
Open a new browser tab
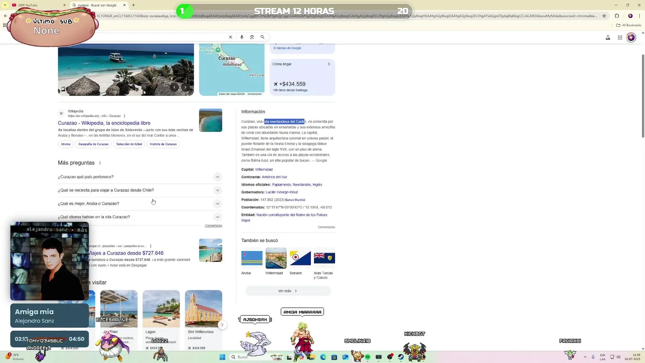coord(133,5)
